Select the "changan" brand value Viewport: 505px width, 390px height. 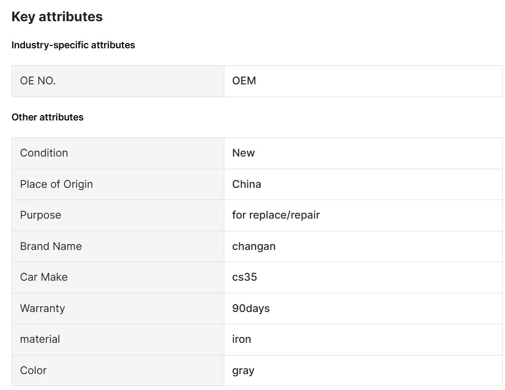(254, 246)
